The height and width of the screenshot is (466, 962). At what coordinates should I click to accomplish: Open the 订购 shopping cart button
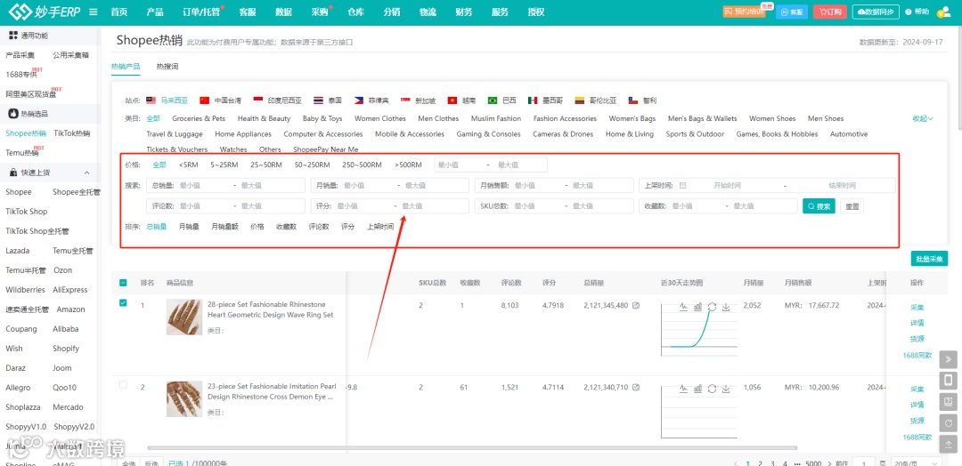coord(830,12)
